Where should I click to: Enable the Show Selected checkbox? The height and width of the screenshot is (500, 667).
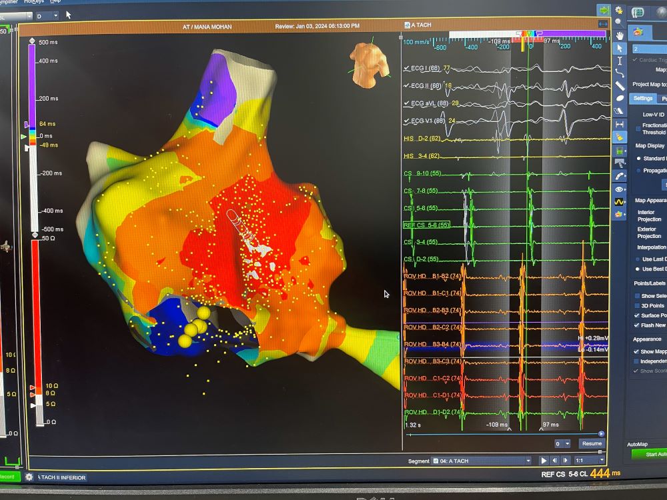tap(637, 296)
